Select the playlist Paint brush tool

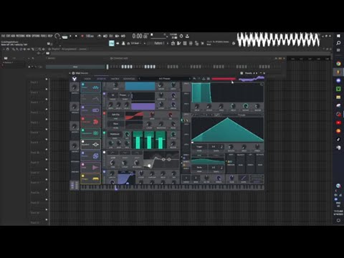tap(16, 49)
